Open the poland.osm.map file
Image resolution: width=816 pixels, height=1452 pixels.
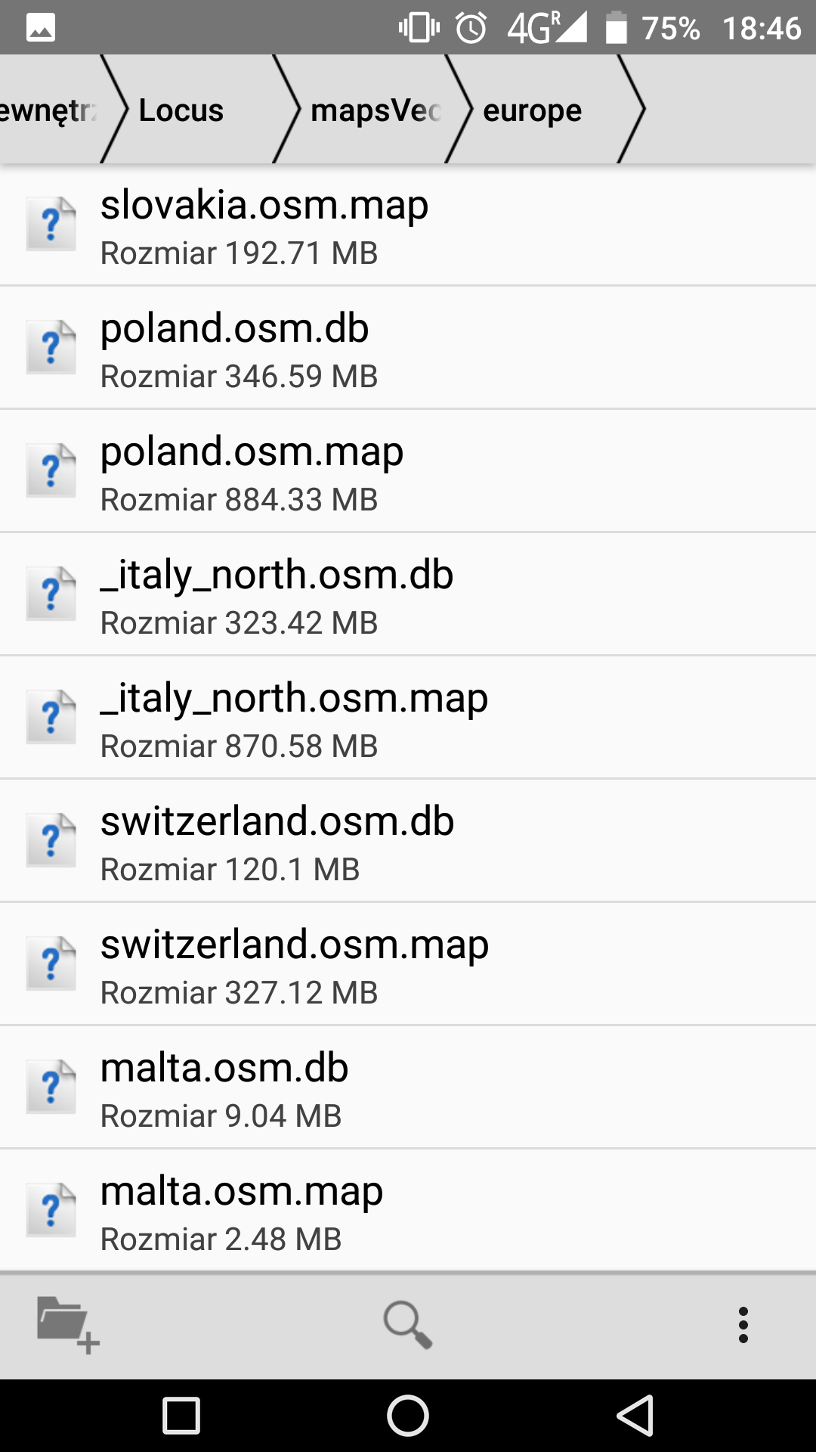pyautogui.click(x=408, y=471)
